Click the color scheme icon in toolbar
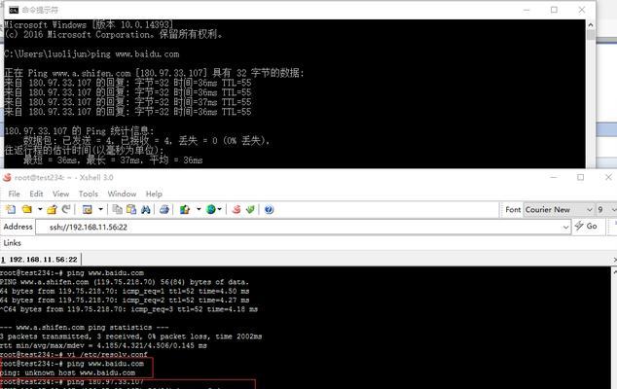Viewport: 617px width, 389px height. (185, 209)
